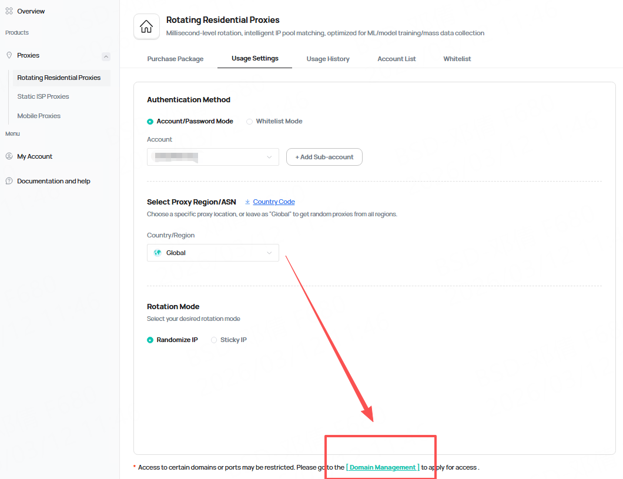
Task: Collapse the Proxies sidebar section
Action: click(106, 56)
